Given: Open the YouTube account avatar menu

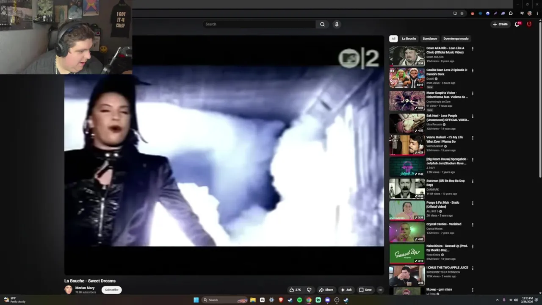Looking at the screenshot, I should click(x=529, y=24).
